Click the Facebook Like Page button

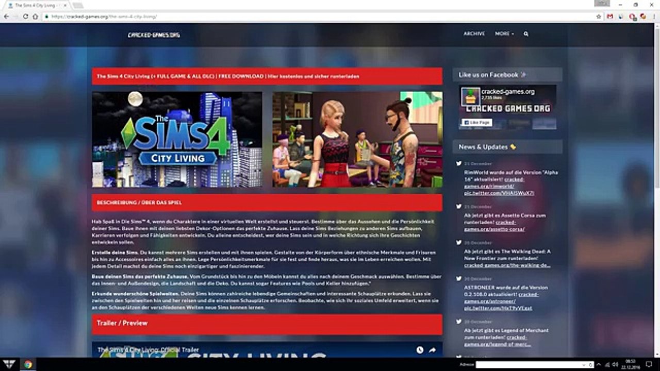click(x=476, y=123)
